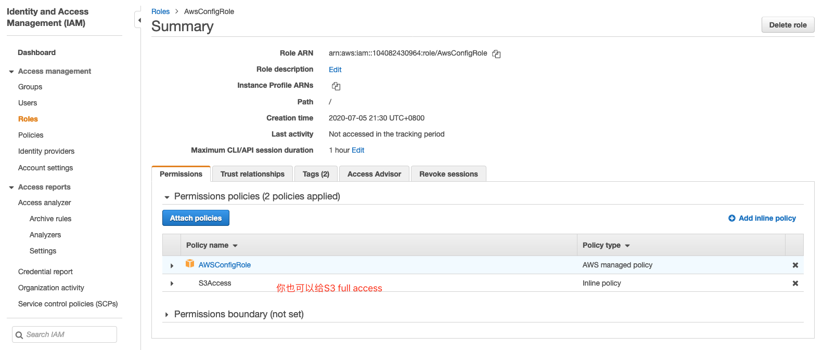
Task: Select Roles in the sidebar
Action: pyautogui.click(x=28, y=119)
